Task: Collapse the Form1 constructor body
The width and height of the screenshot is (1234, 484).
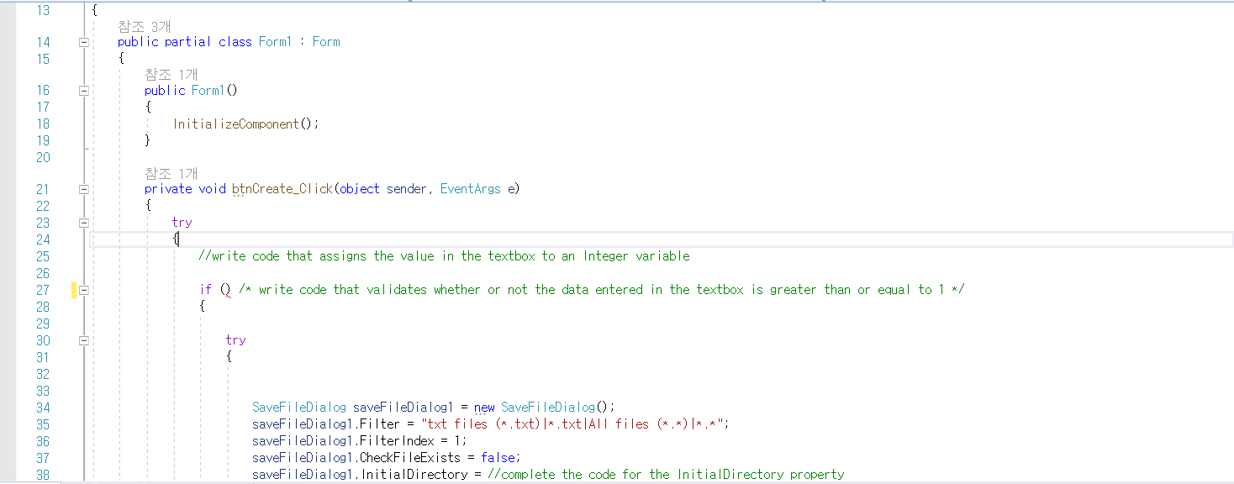Action: [83, 90]
